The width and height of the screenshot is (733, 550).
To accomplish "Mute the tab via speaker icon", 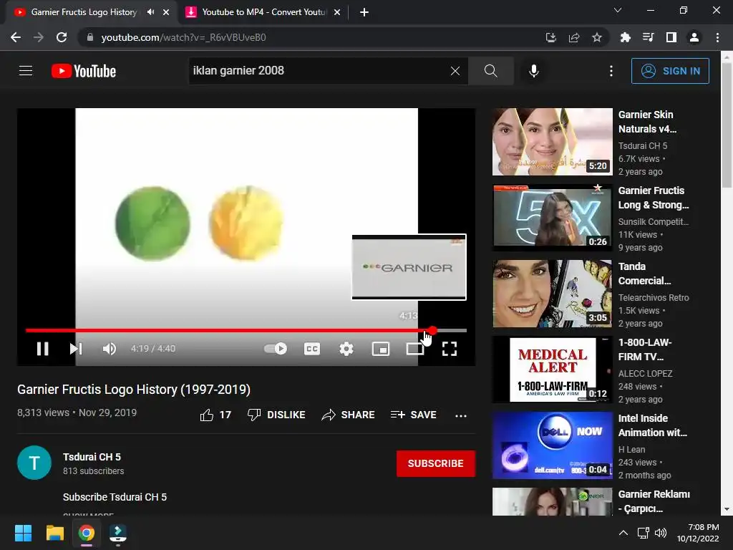I will (150, 12).
